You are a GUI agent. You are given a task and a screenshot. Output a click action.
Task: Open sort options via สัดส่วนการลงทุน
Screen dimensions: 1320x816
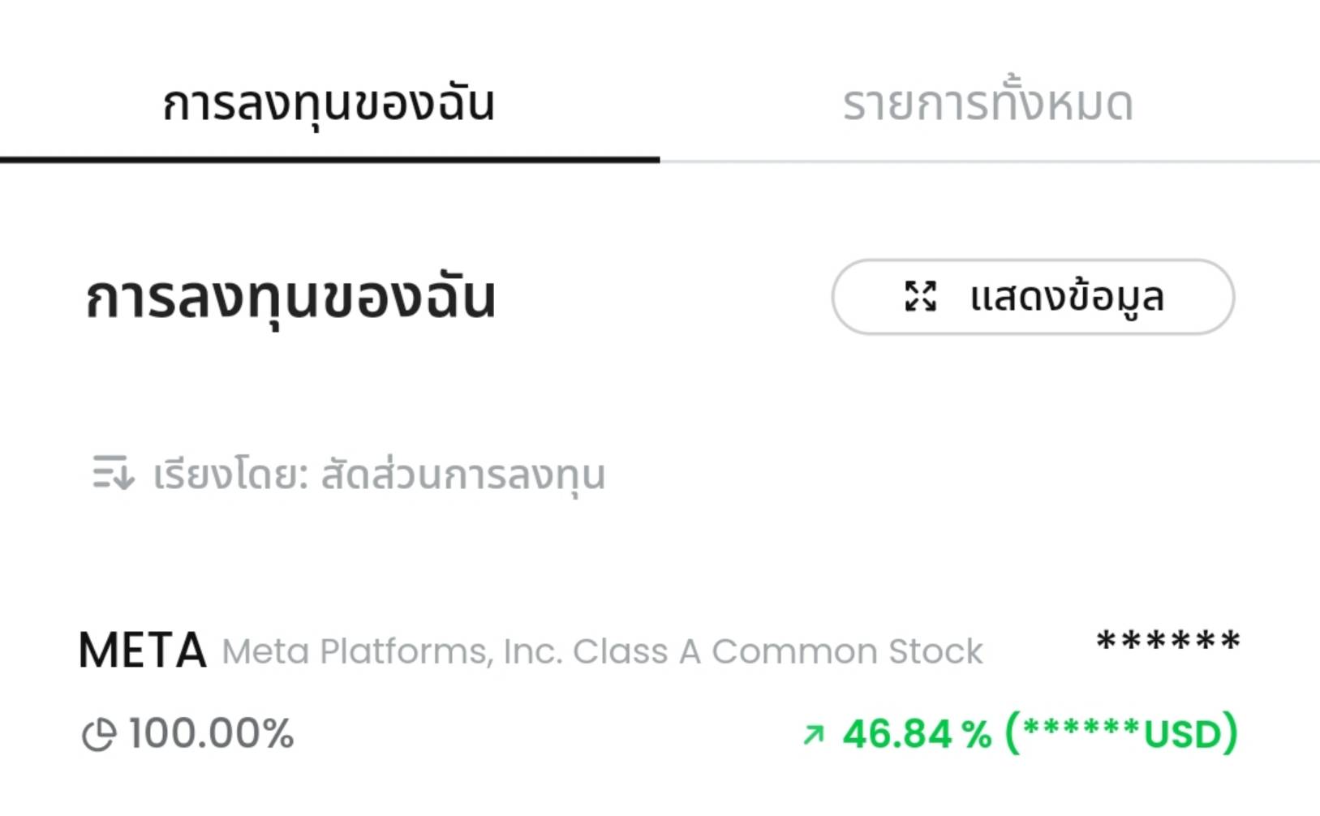click(x=462, y=475)
